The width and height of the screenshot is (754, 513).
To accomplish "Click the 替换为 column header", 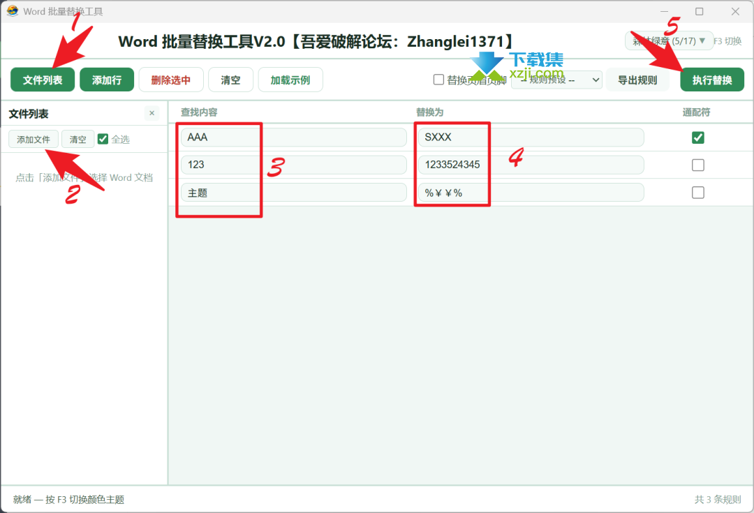I will click(x=429, y=112).
